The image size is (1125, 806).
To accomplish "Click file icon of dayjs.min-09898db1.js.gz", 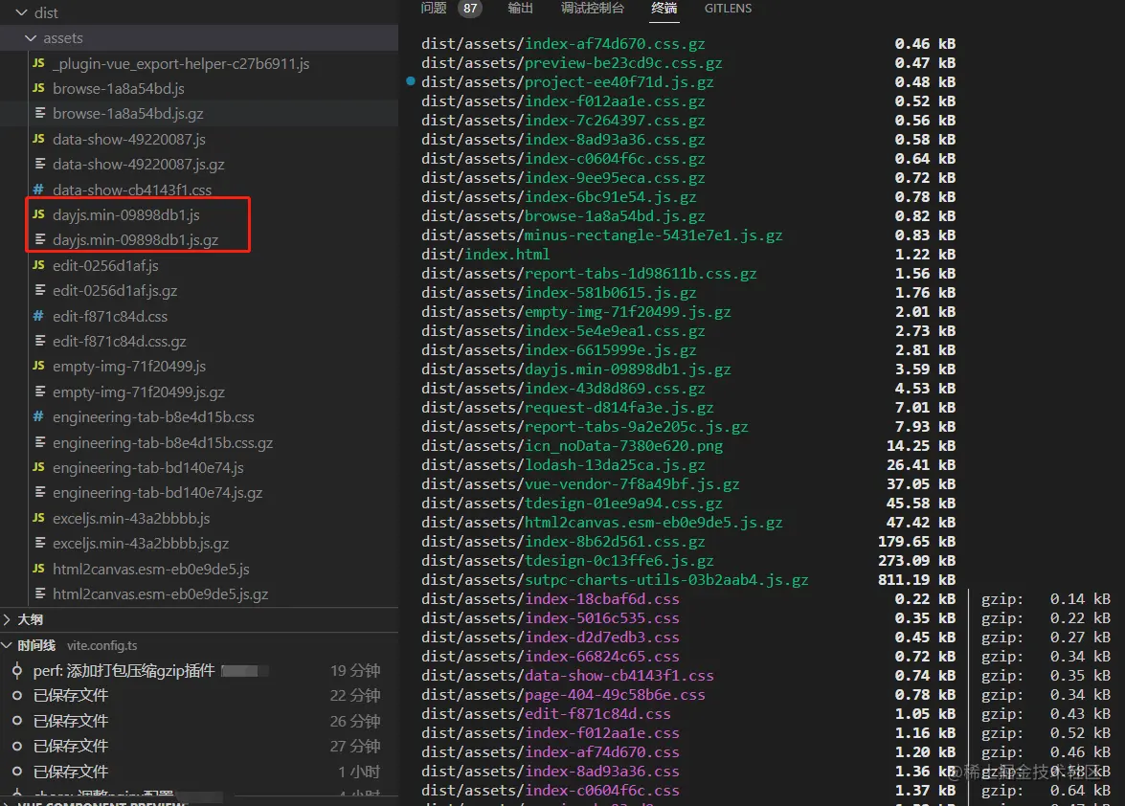I will point(39,239).
